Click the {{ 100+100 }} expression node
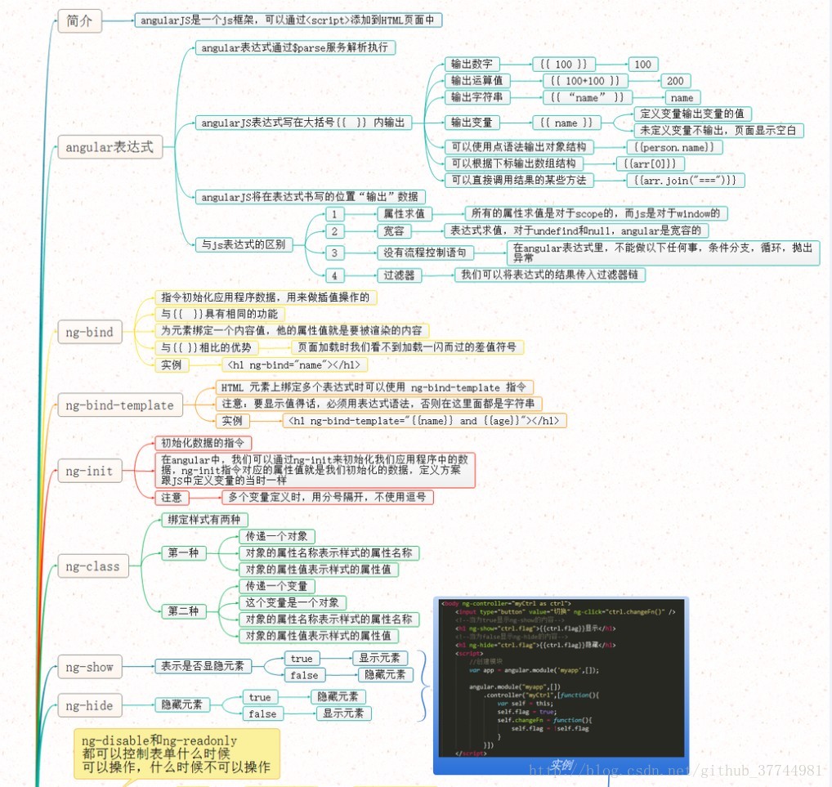The width and height of the screenshot is (832, 787). click(x=585, y=81)
